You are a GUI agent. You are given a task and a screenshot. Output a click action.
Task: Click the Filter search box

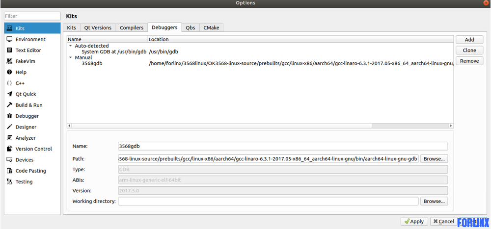coord(32,16)
